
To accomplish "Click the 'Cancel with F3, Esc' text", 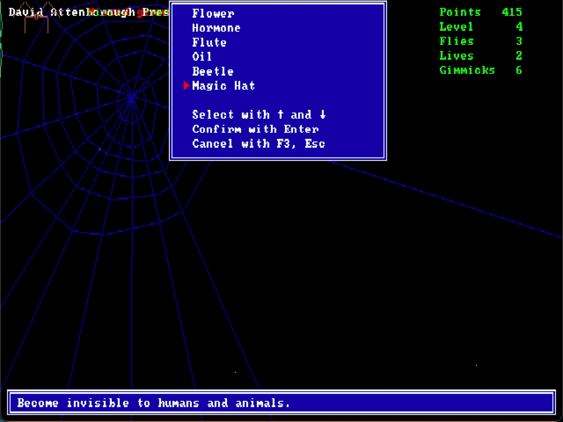I will tap(259, 143).
